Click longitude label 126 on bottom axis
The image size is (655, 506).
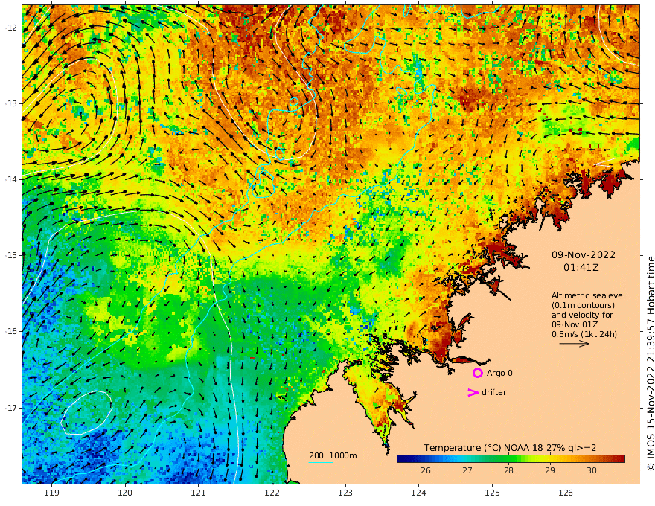point(566,493)
